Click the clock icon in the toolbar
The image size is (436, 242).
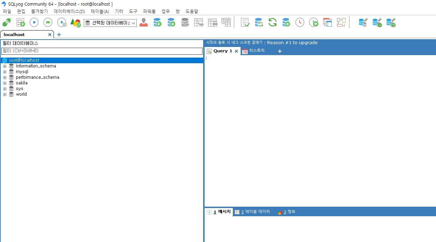300,23
